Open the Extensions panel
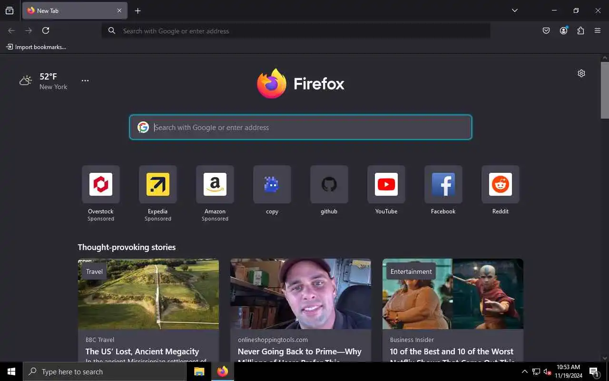The image size is (609, 381). click(580, 30)
